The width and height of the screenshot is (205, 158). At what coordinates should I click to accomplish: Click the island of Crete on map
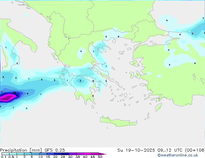118,122
